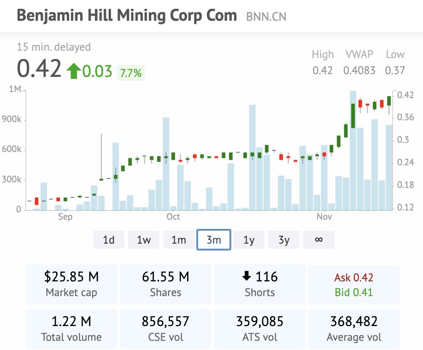Open the Shares 61.55 M card
This screenshot has height=350, width=423.
(x=165, y=284)
